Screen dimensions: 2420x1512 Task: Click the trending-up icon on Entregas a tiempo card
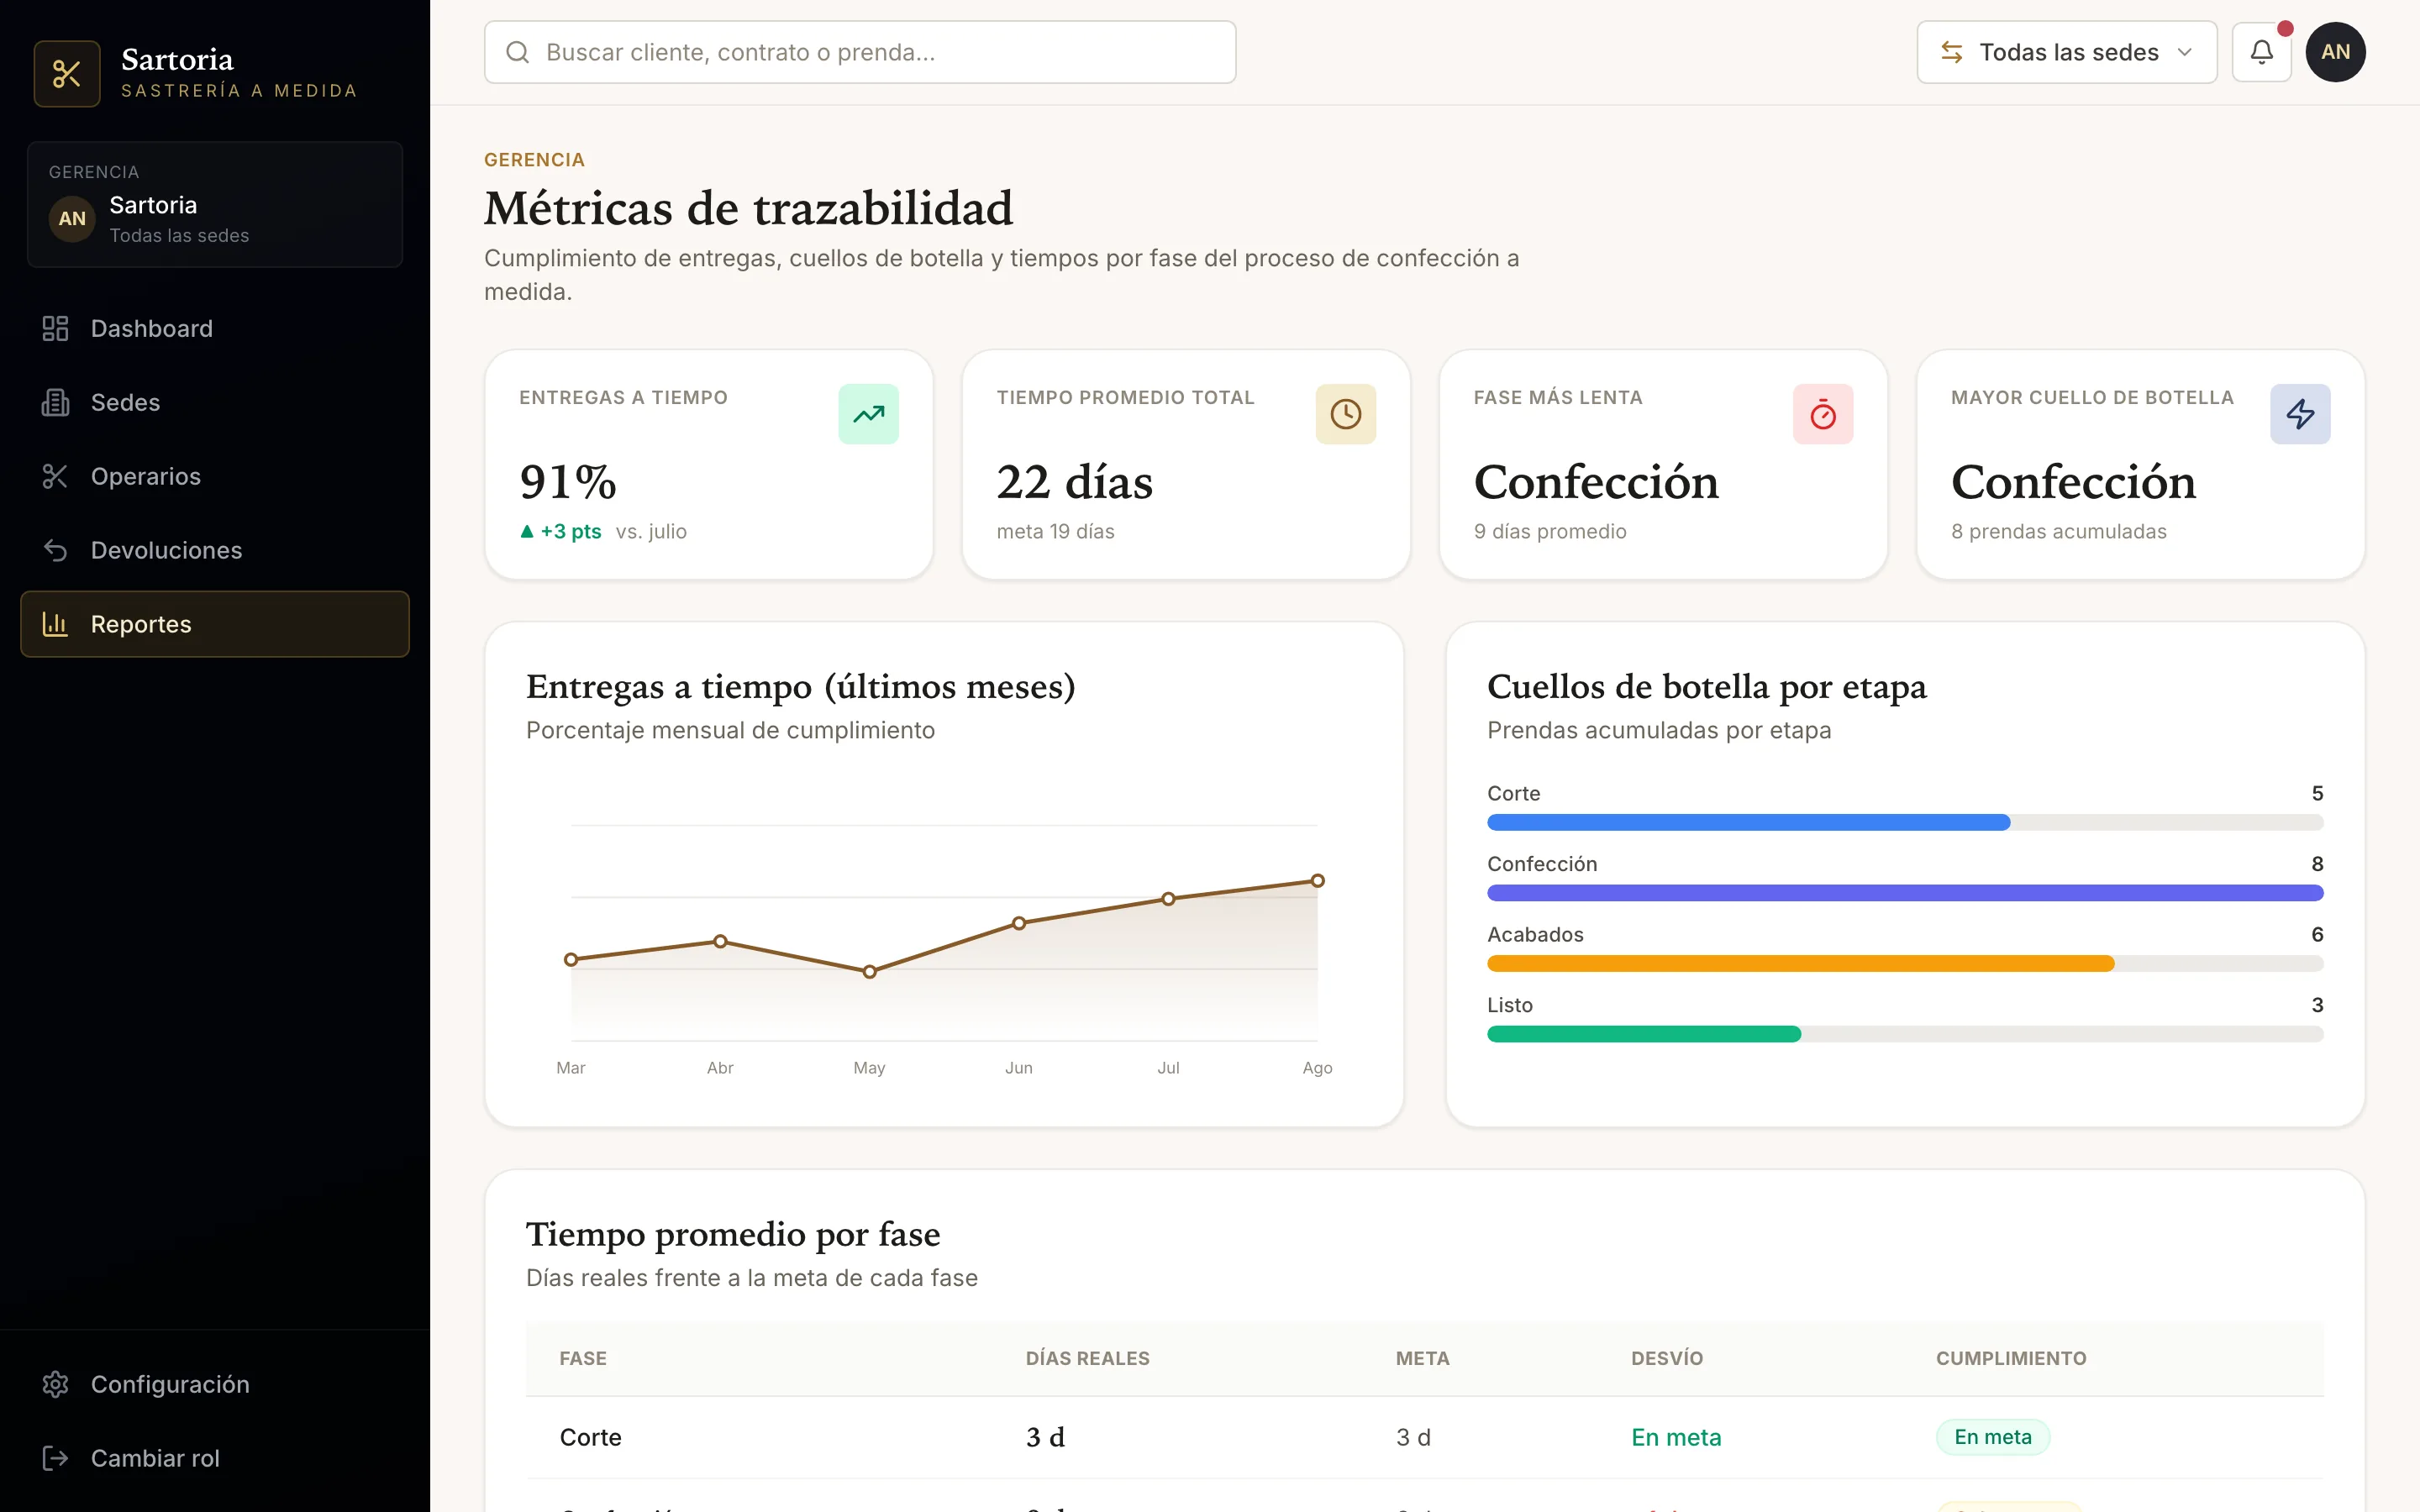point(868,414)
